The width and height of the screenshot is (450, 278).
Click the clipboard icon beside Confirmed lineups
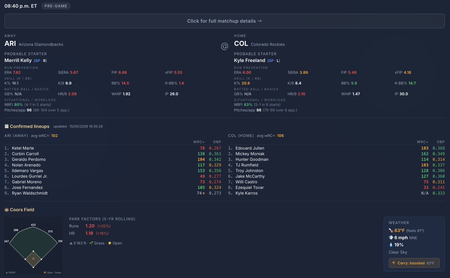[6, 126]
